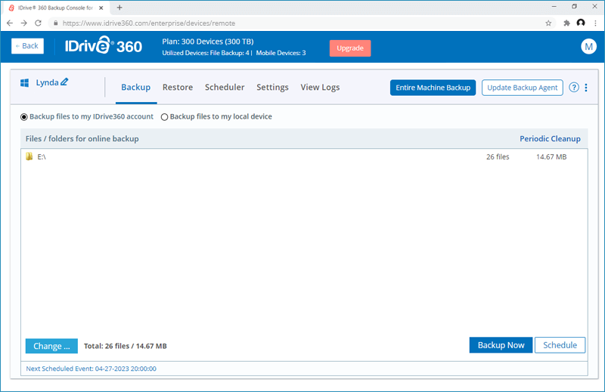Open the Scheduler tab

(225, 88)
